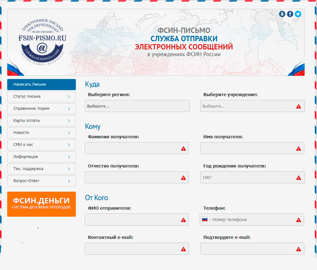Click the FSIN-PISMO.RU round logo
317x270 pixels.
coord(42,42)
